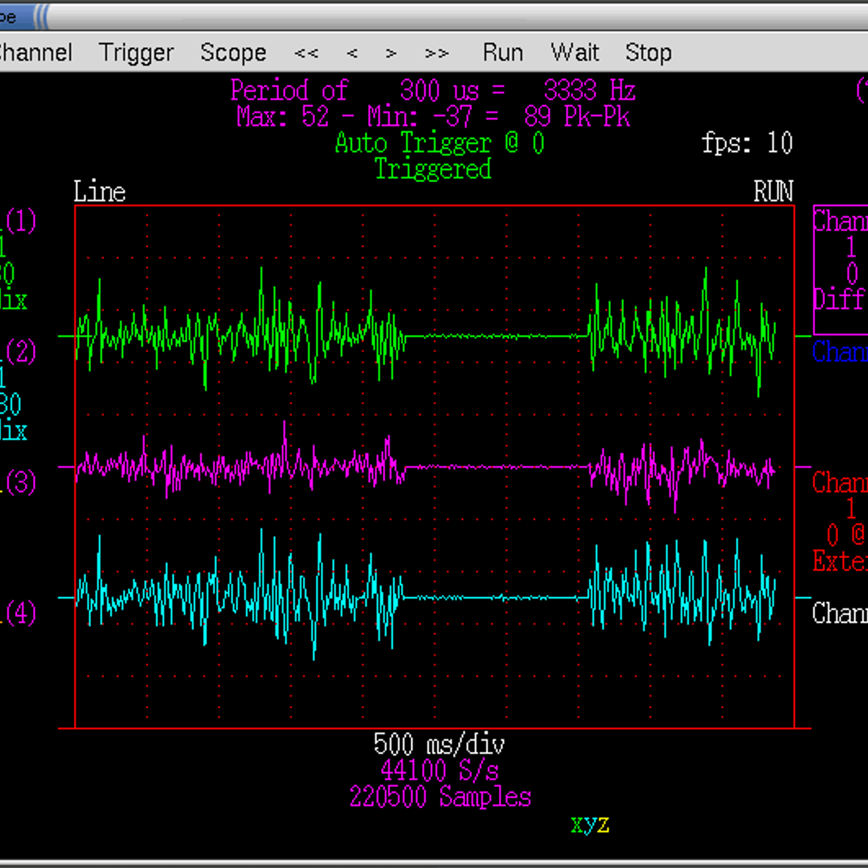Click the 'Max: 52 - Min: -37 = 89 Pk-Pk' text
868x868 pixels.
point(433,116)
